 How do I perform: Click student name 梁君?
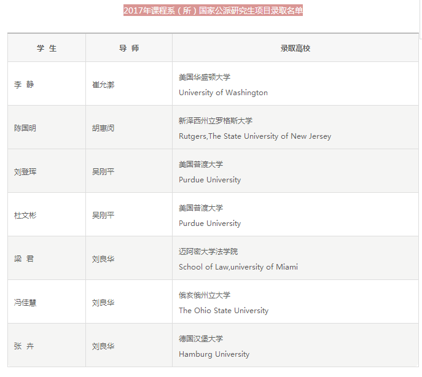24,259
